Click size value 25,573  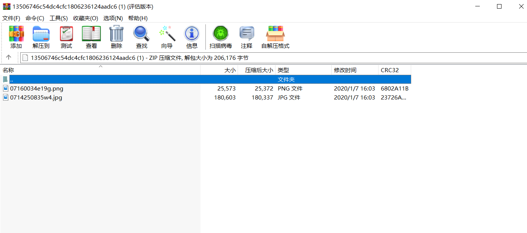[x=226, y=89]
